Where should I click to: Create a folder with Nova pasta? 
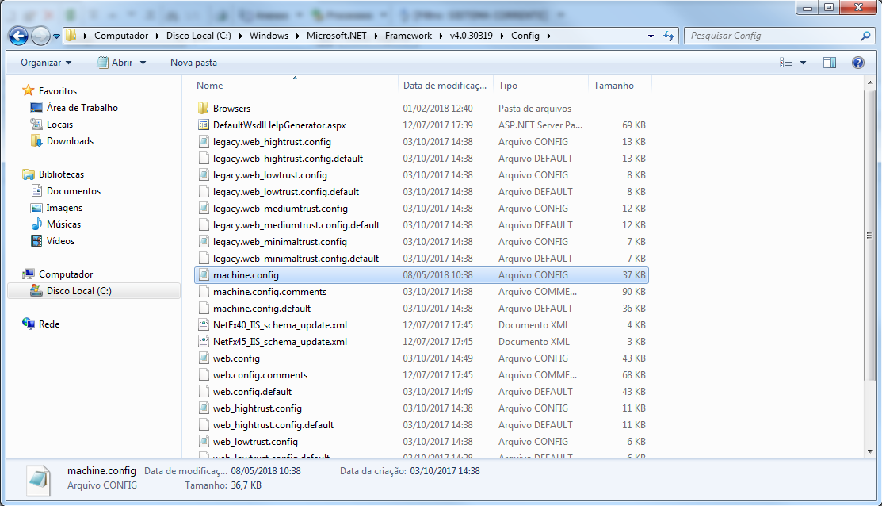tap(193, 63)
